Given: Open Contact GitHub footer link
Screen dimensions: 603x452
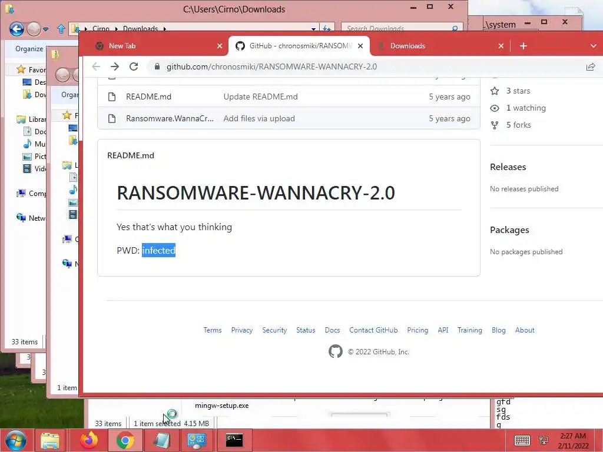Looking at the screenshot, I should coord(373,330).
